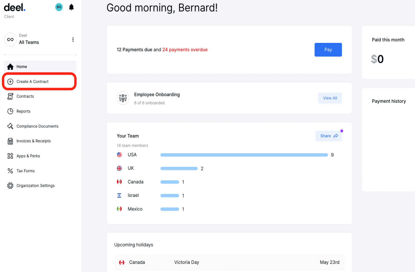Go to Contracts in the sidebar
Screen dimensions: 415x272
click(x=25, y=96)
